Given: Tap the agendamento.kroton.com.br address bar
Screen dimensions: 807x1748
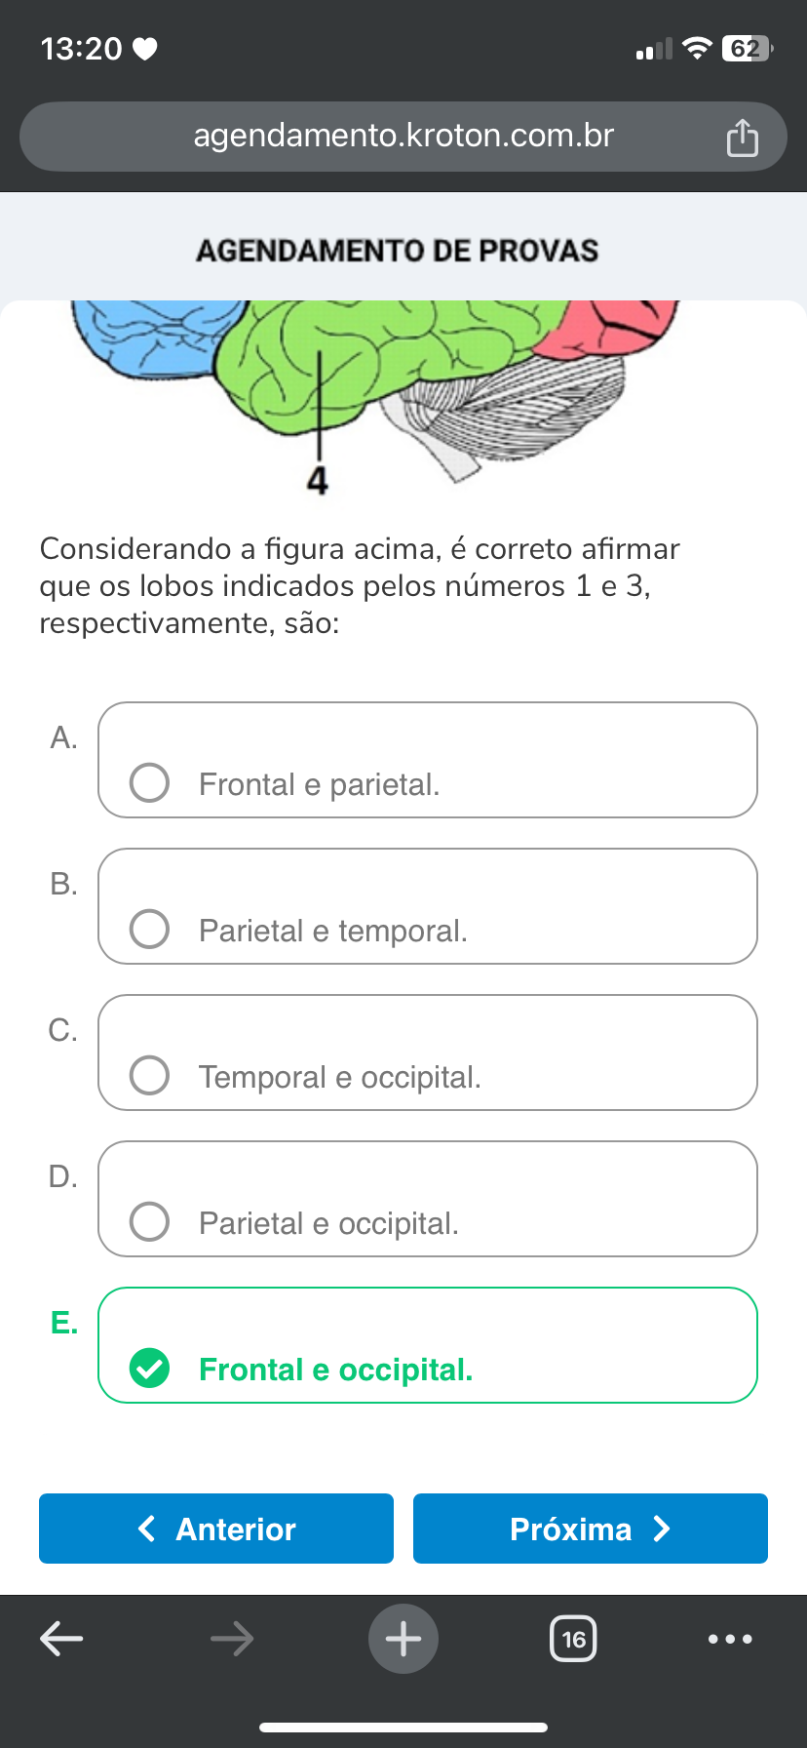Looking at the screenshot, I should [x=403, y=136].
